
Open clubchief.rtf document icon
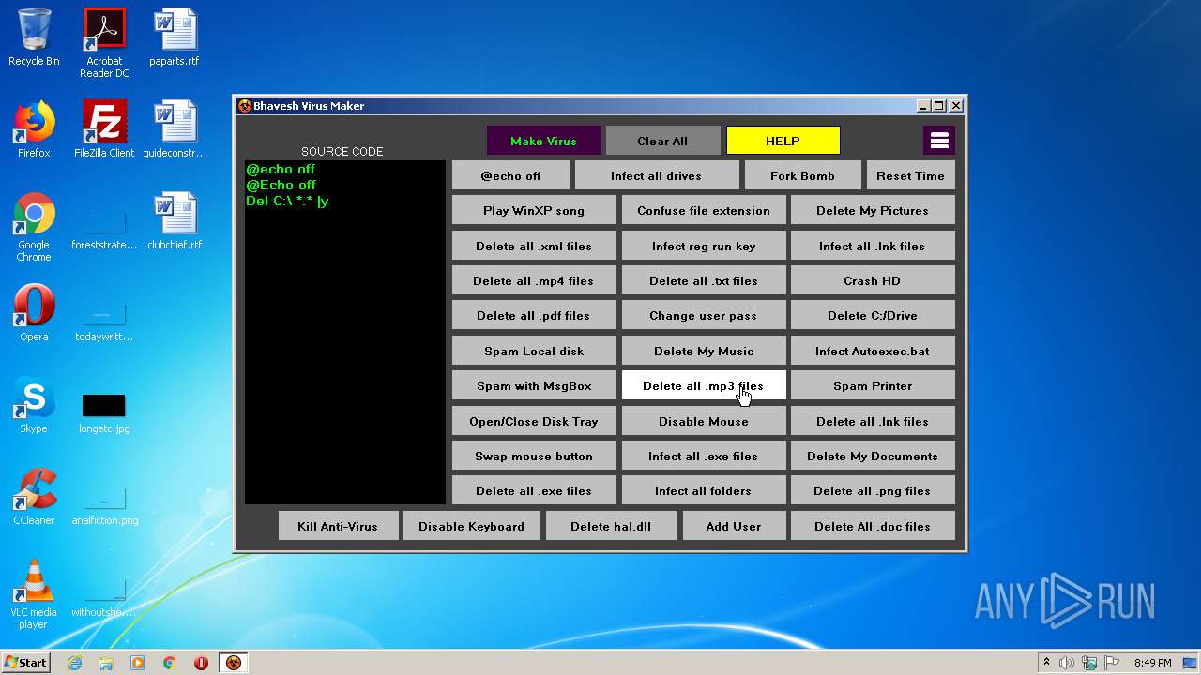(175, 221)
